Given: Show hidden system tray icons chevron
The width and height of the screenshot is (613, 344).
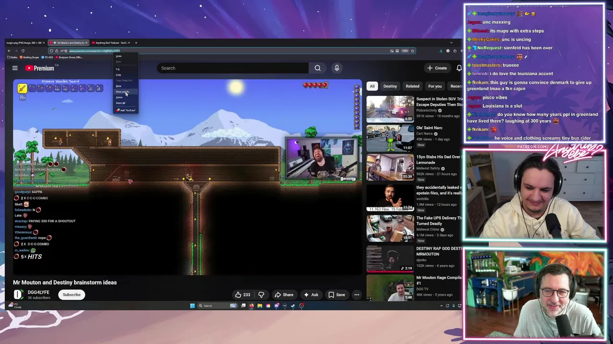Looking at the screenshot, I should 442,306.
